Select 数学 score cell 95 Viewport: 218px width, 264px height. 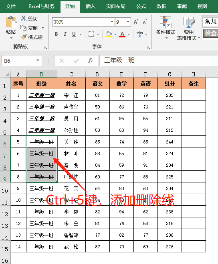click(x=121, y=119)
